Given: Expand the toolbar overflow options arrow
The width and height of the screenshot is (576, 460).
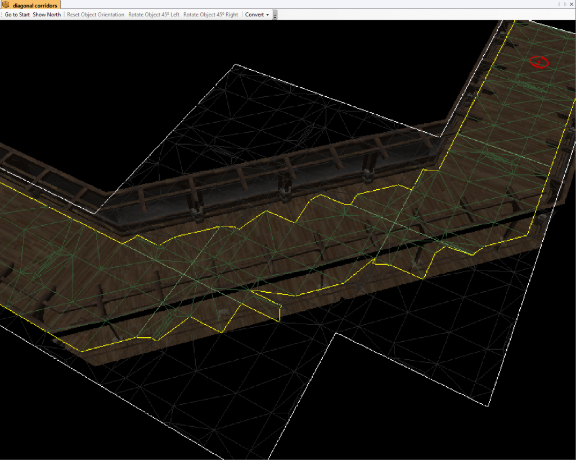Looking at the screenshot, I should point(274,16).
